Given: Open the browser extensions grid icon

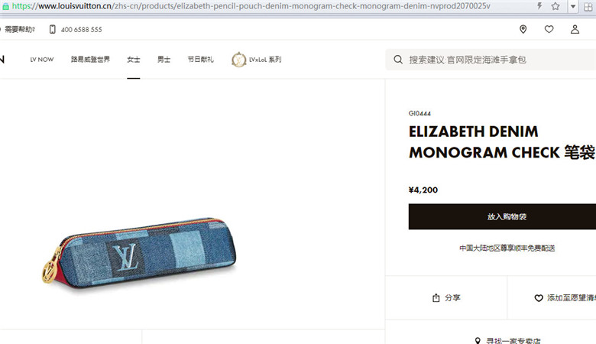Looking at the screenshot, I should [588, 6].
